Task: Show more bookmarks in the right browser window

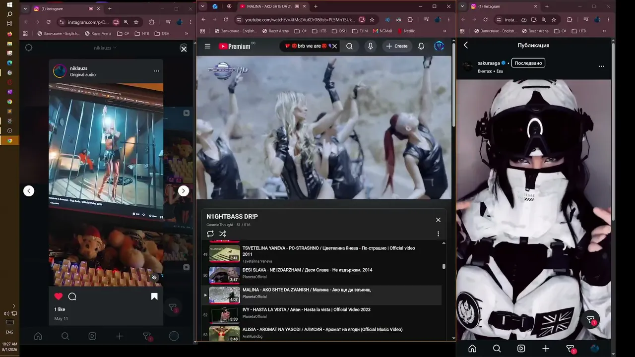Action: [x=605, y=31]
